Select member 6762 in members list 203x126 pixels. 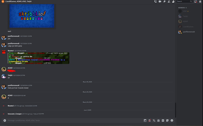(x=189, y=11)
